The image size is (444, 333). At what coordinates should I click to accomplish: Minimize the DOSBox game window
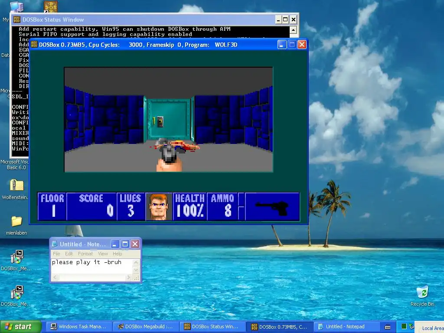(x=282, y=45)
